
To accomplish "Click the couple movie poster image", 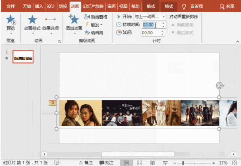I will click(81, 113).
